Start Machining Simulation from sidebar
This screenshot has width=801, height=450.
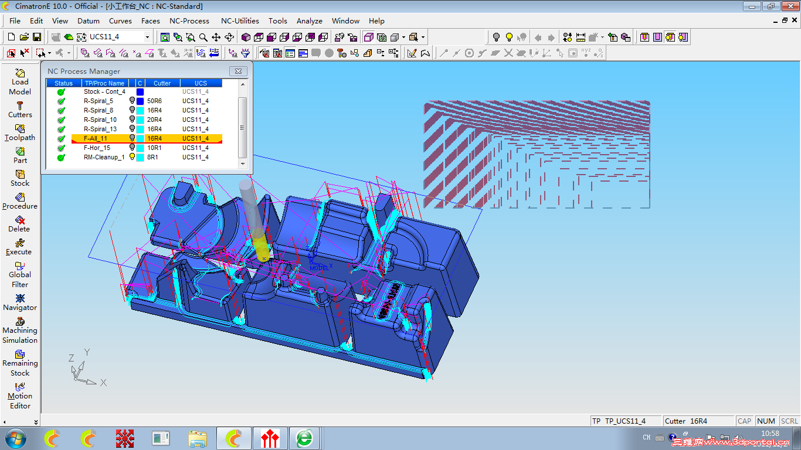click(x=20, y=330)
